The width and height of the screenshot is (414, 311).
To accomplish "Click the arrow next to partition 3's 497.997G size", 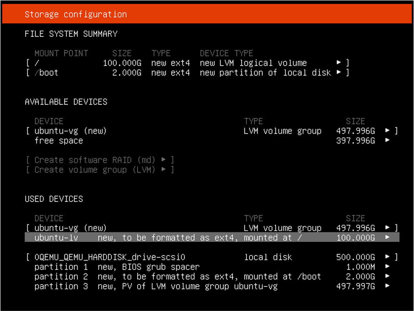I will coord(387,286).
